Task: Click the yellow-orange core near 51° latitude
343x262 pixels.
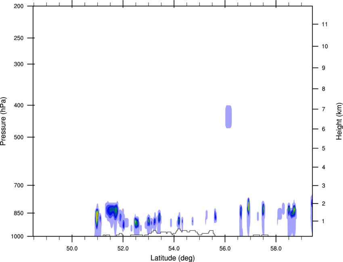Action: click(x=97, y=217)
